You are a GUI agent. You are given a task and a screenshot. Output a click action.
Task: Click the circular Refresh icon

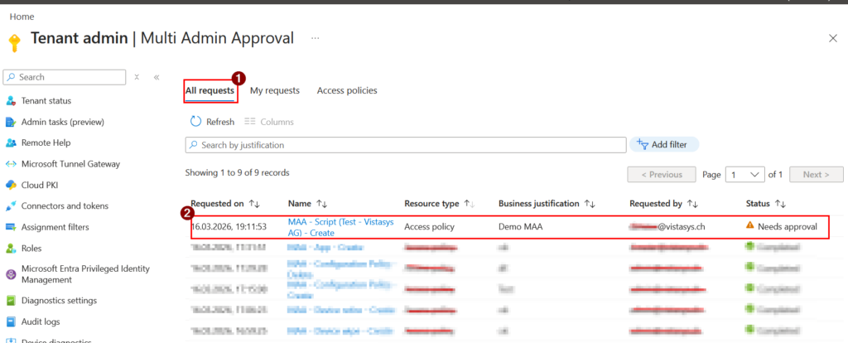(x=195, y=122)
